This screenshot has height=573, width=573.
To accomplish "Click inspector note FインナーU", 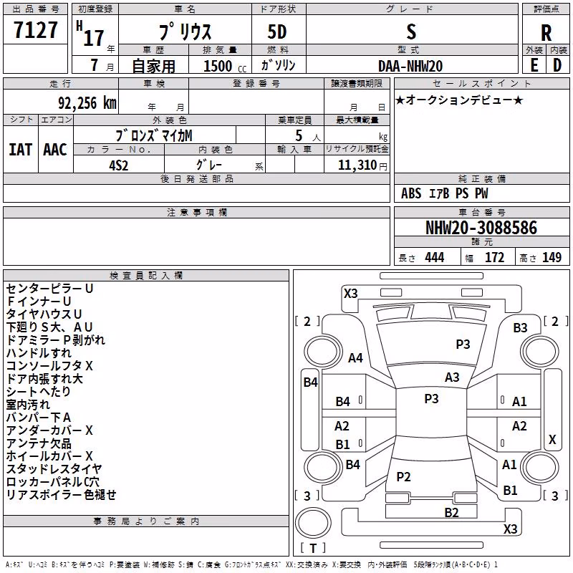I will [x=39, y=301].
